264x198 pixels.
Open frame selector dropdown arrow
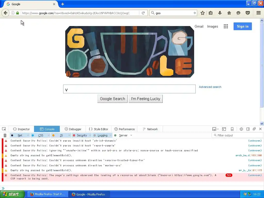pos(218,129)
